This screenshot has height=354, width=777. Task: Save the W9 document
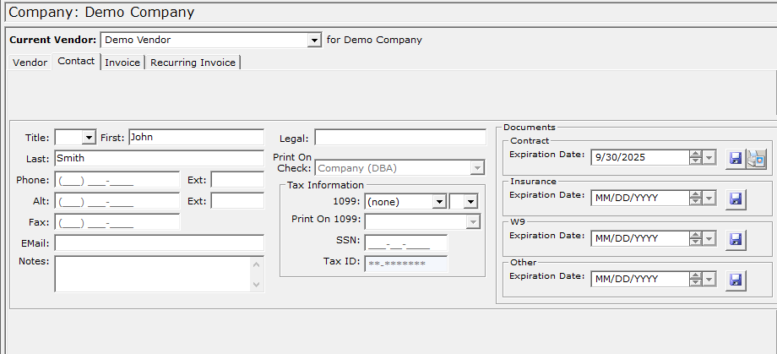click(735, 239)
